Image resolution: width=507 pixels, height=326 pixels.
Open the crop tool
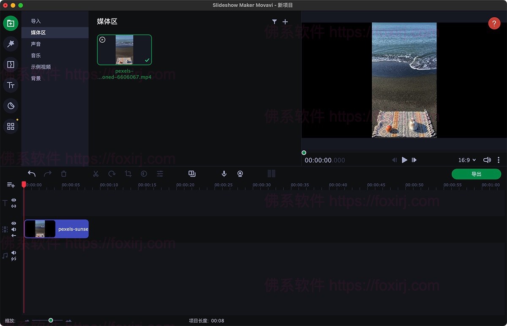coord(128,173)
